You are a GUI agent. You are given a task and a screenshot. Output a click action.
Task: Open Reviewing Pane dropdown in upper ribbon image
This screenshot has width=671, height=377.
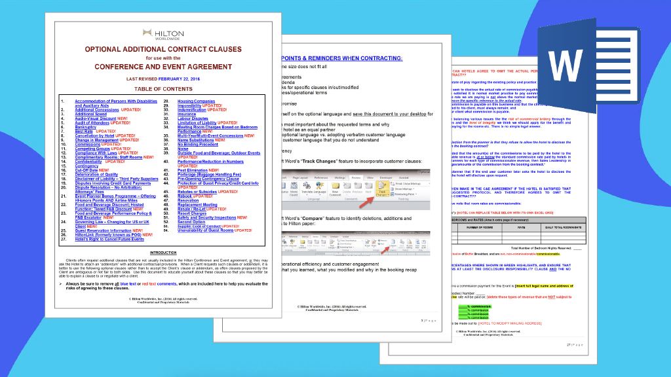point(404,194)
